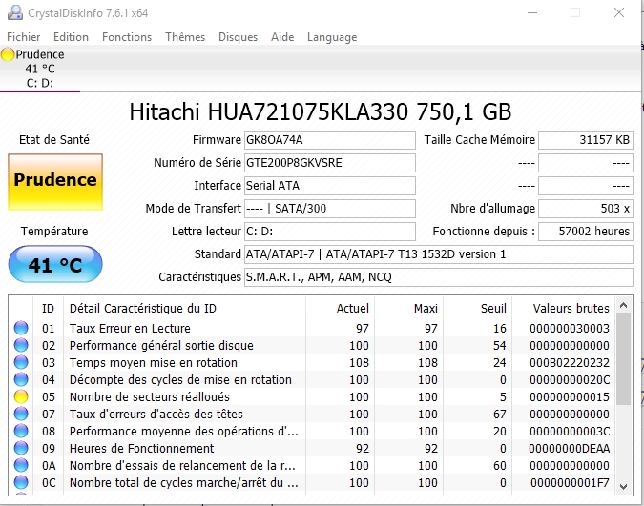Viewport: 644px width, 506px height.
Task: Click the Valeurs brutes column header
Action: pos(564,308)
